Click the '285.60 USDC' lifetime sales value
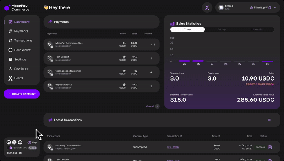Image resolution: width=284 pixels, height=161 pixels. (256, 100)
